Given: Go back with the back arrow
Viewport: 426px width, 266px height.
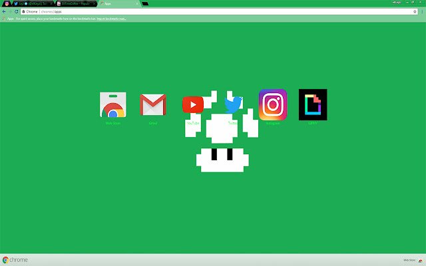Looking at the screenshot, I should coord(4,12).
